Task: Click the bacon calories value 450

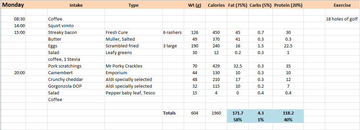Action: point(216,32)
